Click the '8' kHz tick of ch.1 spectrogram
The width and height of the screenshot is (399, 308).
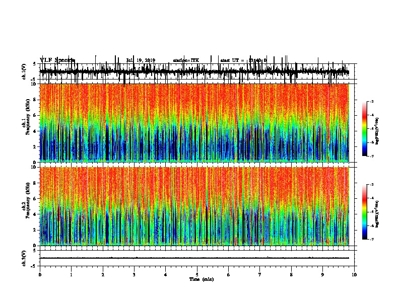[35, 100]
